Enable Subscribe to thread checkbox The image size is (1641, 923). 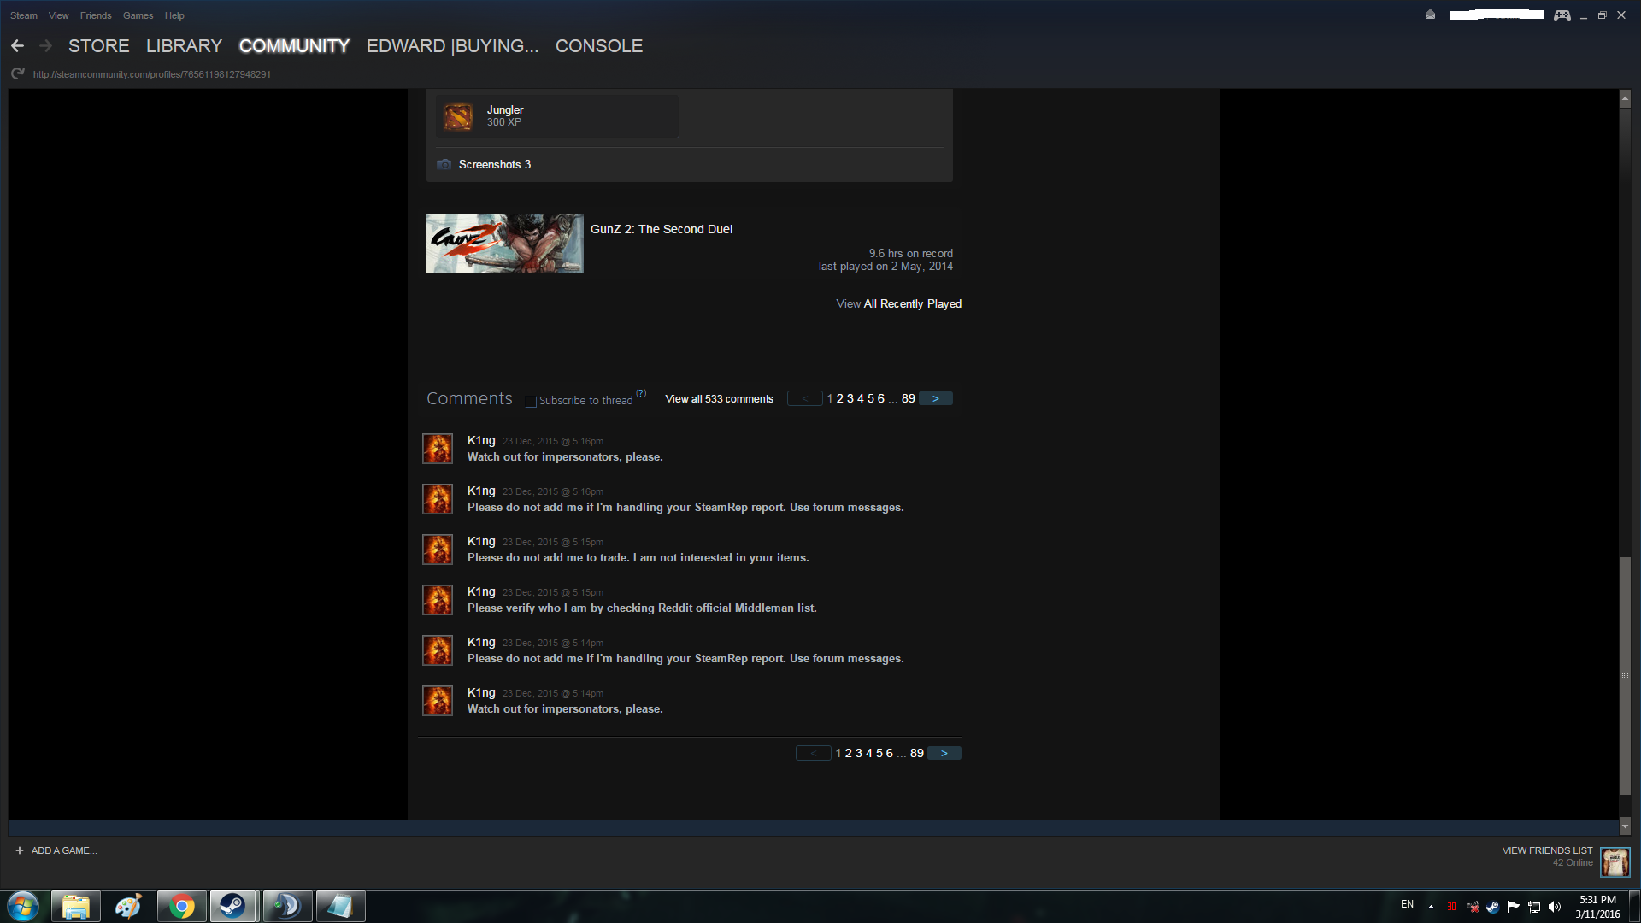click(531, 401)
